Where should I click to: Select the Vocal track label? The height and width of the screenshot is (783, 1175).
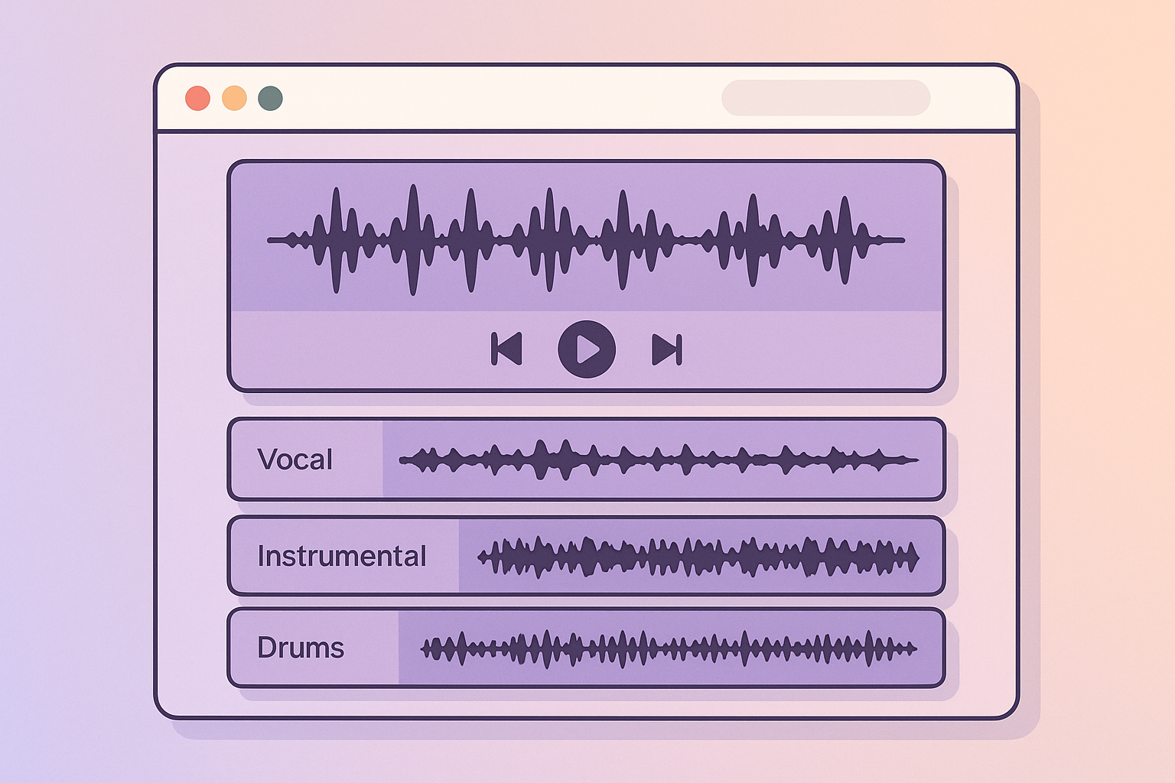pyautogui.click(x=295, y=460)
